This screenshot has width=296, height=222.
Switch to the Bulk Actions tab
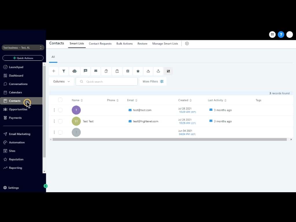tap(124, 44)
